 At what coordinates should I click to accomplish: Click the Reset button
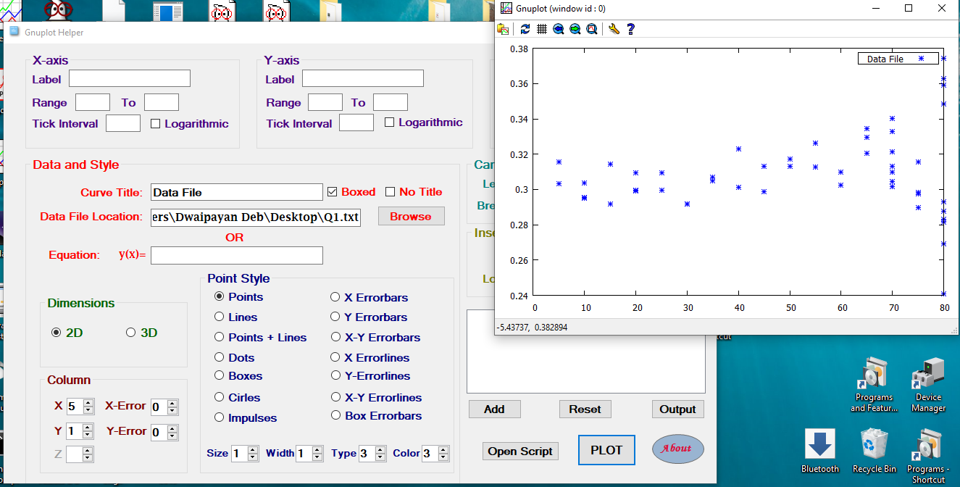click(585, 409)
